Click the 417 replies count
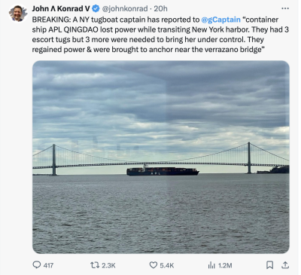The width and height of the screenshot is (301, 275). [48, 265]
